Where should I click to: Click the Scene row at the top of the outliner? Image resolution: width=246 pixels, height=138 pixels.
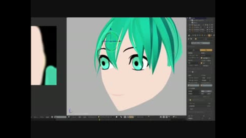point(197,18)
